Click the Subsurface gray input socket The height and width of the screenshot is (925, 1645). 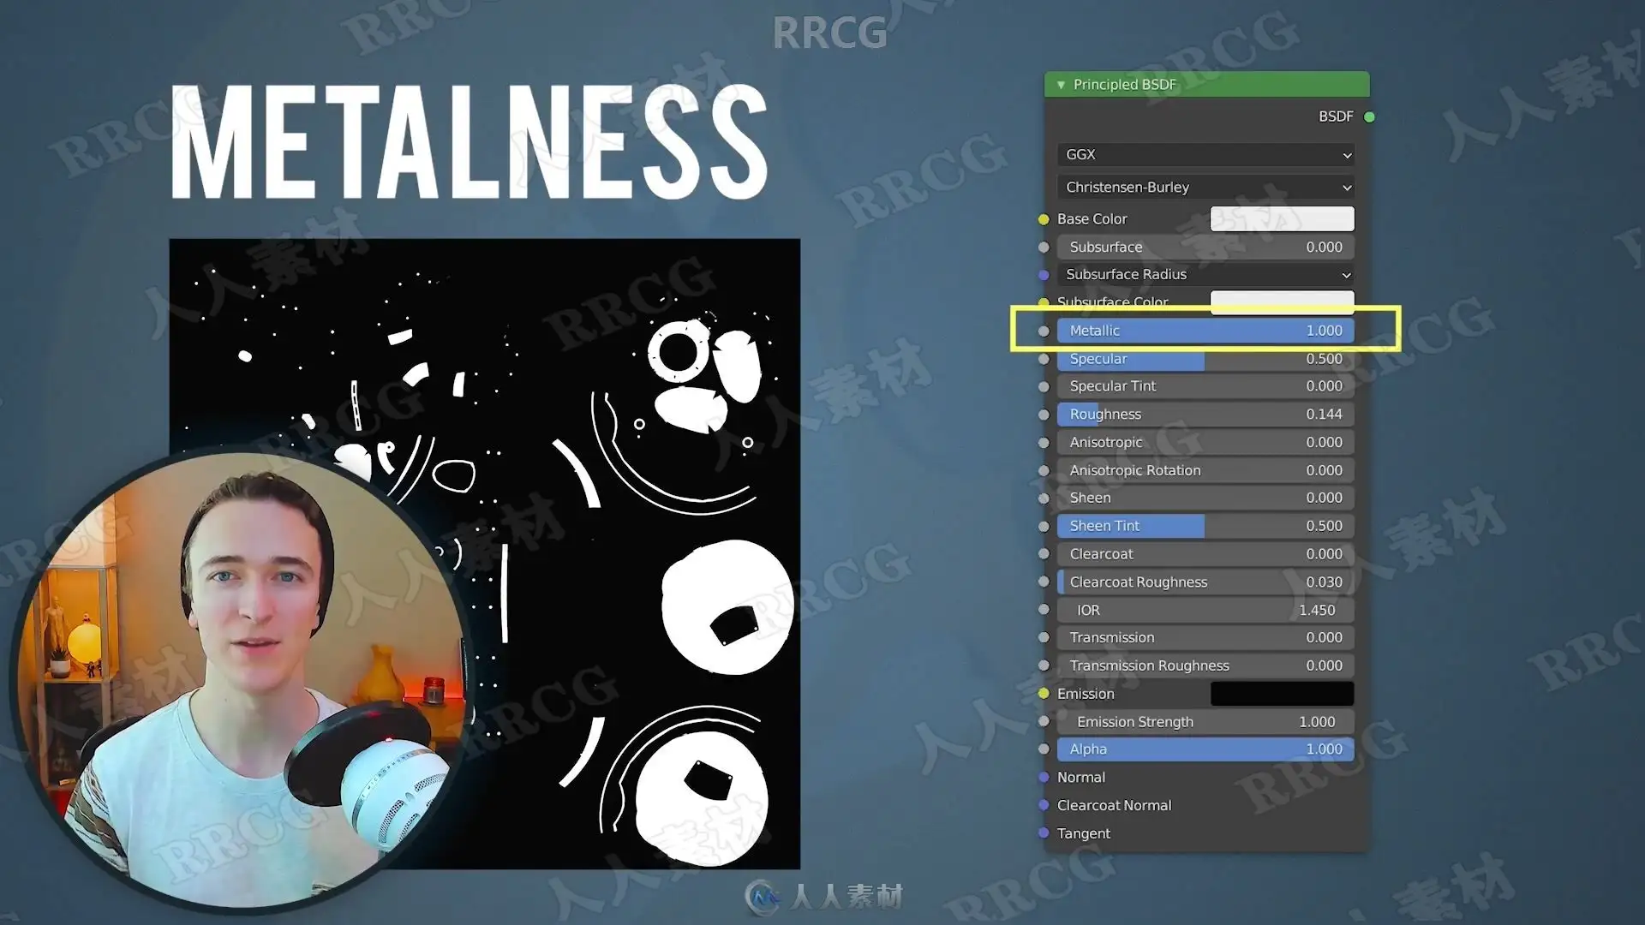1044,248
